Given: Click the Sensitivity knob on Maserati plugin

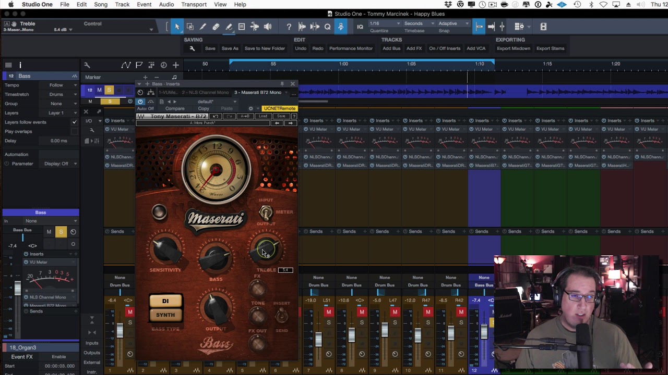Looking at the screenshot, I should click(x=165, y=249).
